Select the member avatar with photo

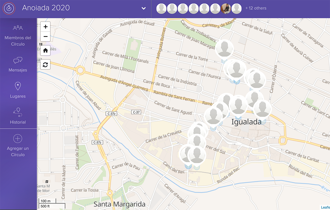pyautogui.click(x=226, y=9)
